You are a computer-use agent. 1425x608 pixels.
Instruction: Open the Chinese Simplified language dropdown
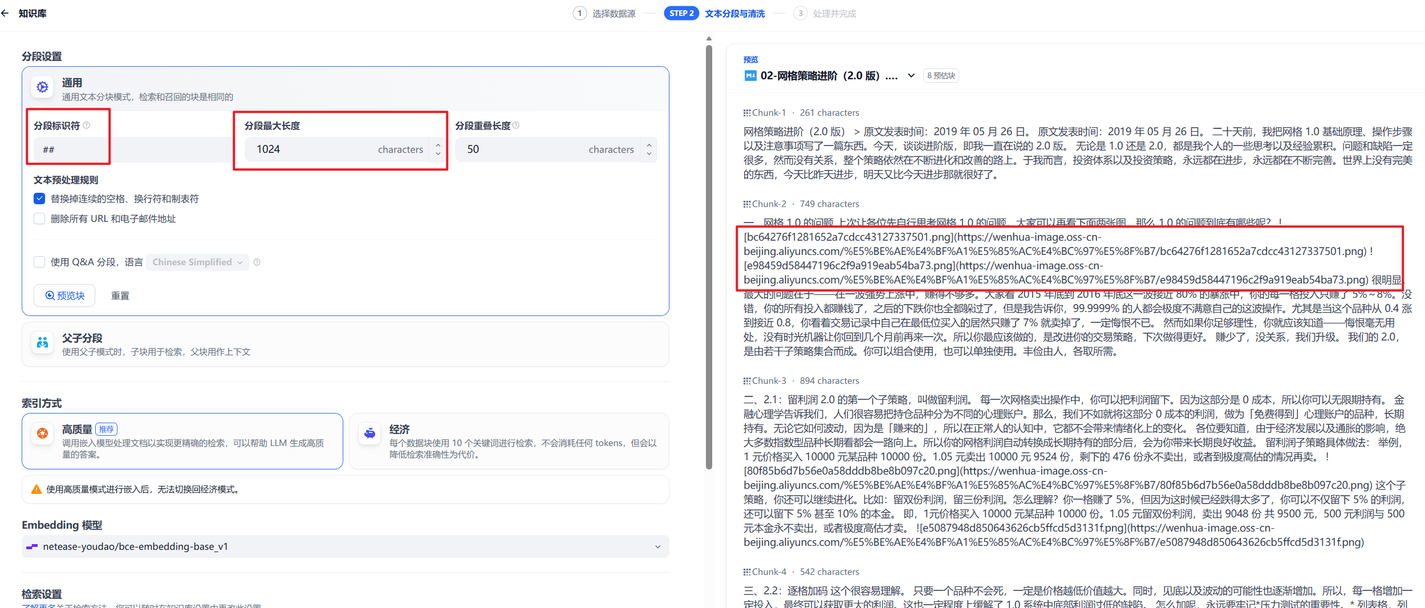click(197, 262)
